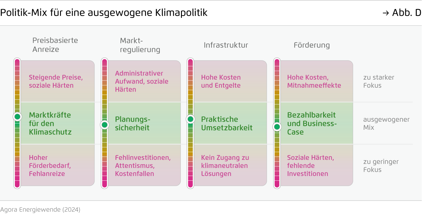Image resolution: width=422 pixels, height=221 pixels.
Task: Click the zu starker Fokus row label
Action: tap(378, 81)
